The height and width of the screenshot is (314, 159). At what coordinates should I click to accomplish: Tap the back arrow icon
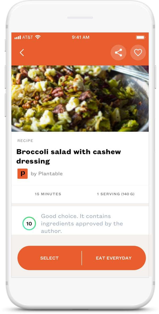(x=22, y=53)
